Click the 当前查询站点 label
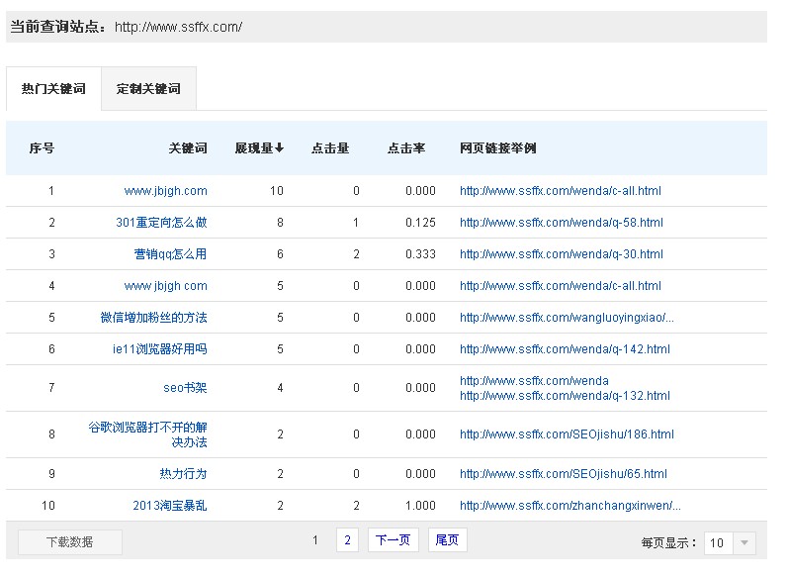788x578 pixels. [x=57, y=27]
